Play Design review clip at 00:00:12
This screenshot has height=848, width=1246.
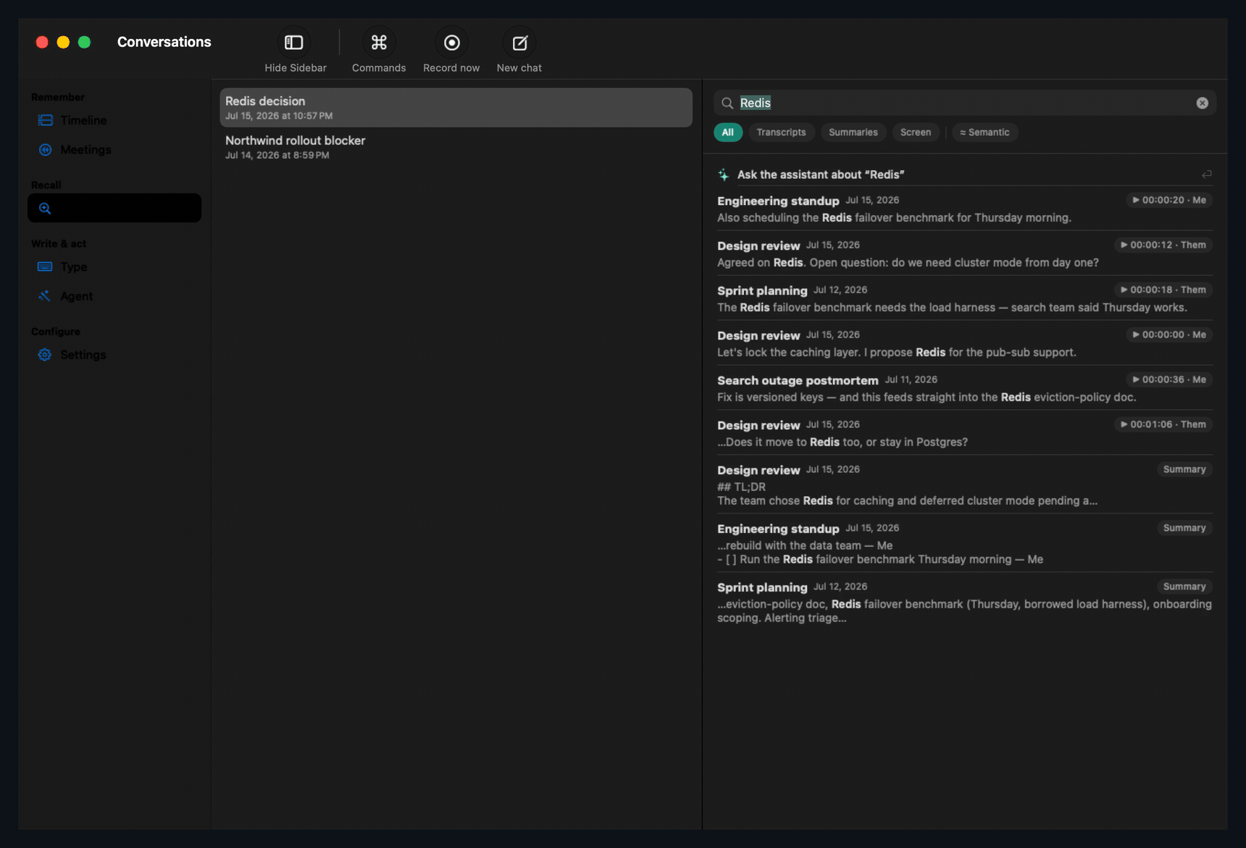tap(1163, 245)
